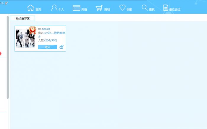Click the 充值 recharge card icon
This screenshot has width=207, height=129.
(76, 8)
